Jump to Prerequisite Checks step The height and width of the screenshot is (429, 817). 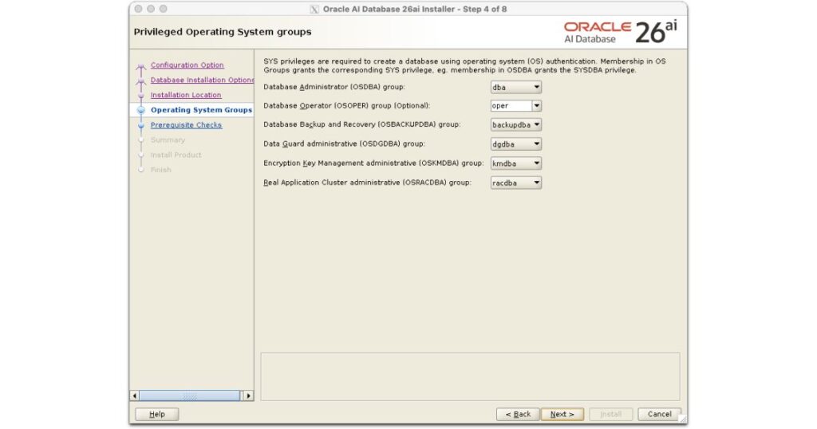(186, 125)
